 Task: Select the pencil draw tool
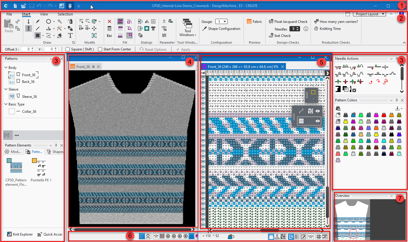(x=38, y=21)
